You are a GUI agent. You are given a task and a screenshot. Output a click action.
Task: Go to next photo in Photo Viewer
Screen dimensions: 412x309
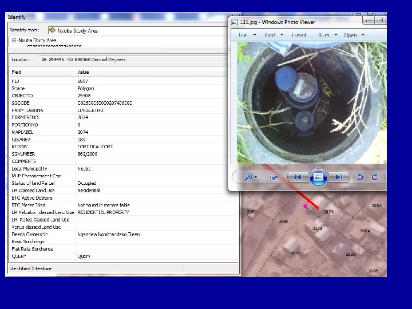(339, 177)
